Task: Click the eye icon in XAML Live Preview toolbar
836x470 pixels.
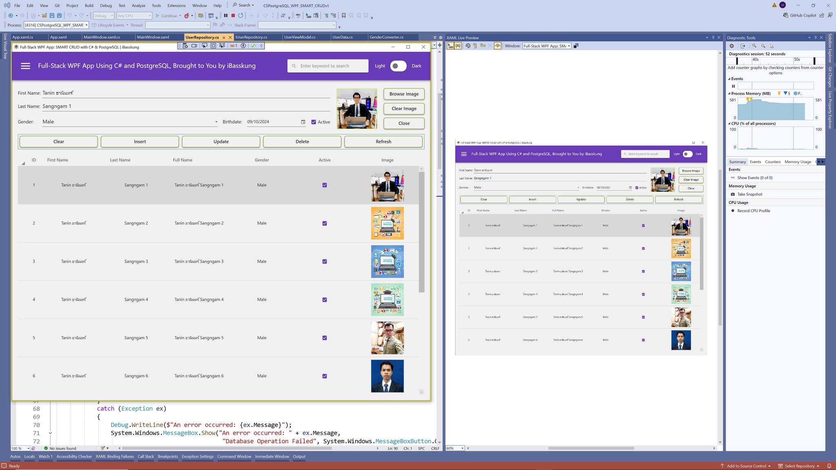Action: (498, 46)
